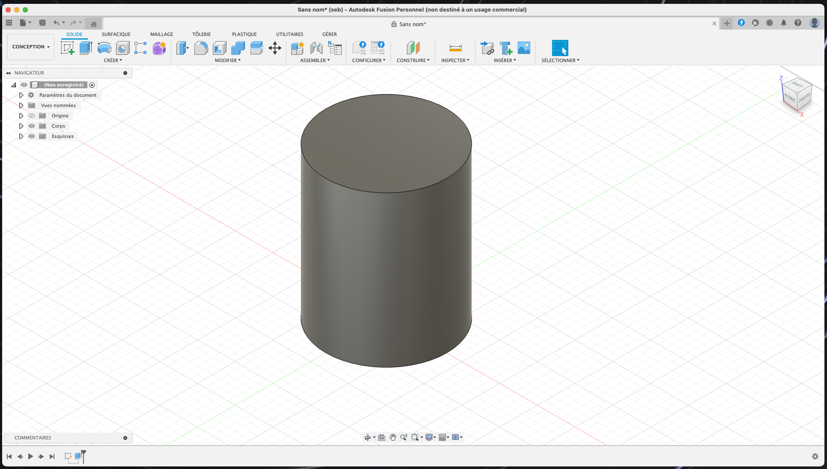Toggle Esquisses folder eye icon

click(32, 136)
